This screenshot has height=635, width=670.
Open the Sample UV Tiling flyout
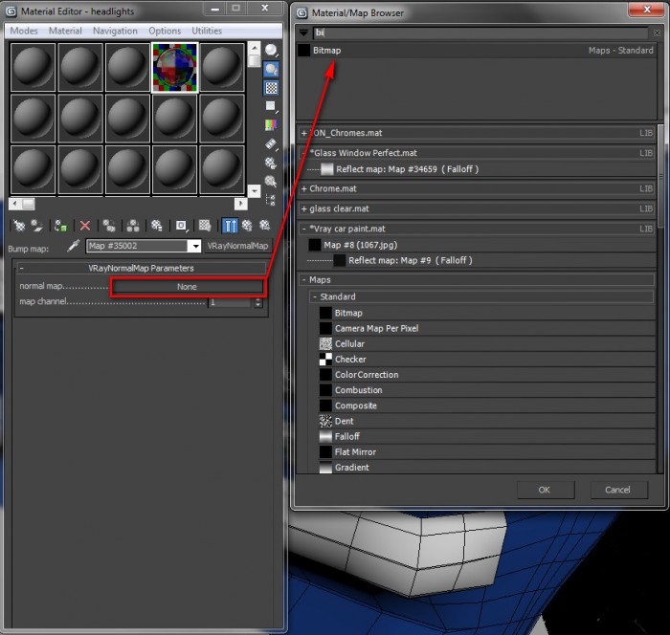(271, 106)
